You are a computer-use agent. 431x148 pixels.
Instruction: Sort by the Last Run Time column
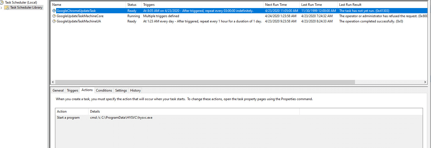(318, 5)
